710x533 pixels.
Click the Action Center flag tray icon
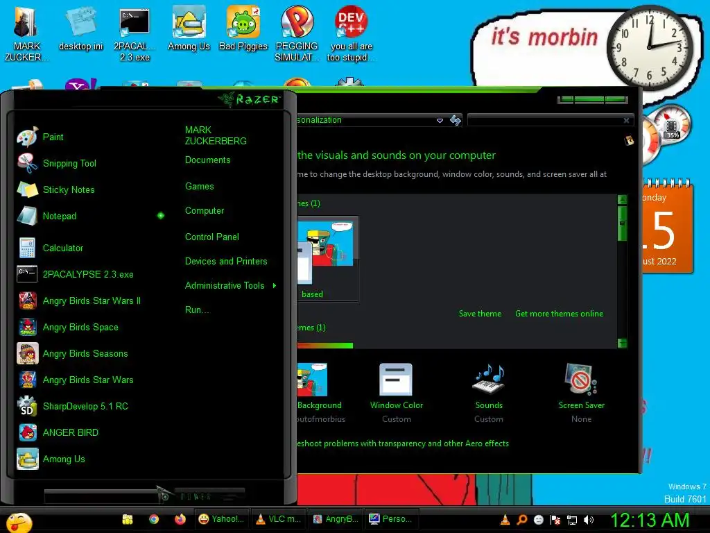(x=555, y=520)
